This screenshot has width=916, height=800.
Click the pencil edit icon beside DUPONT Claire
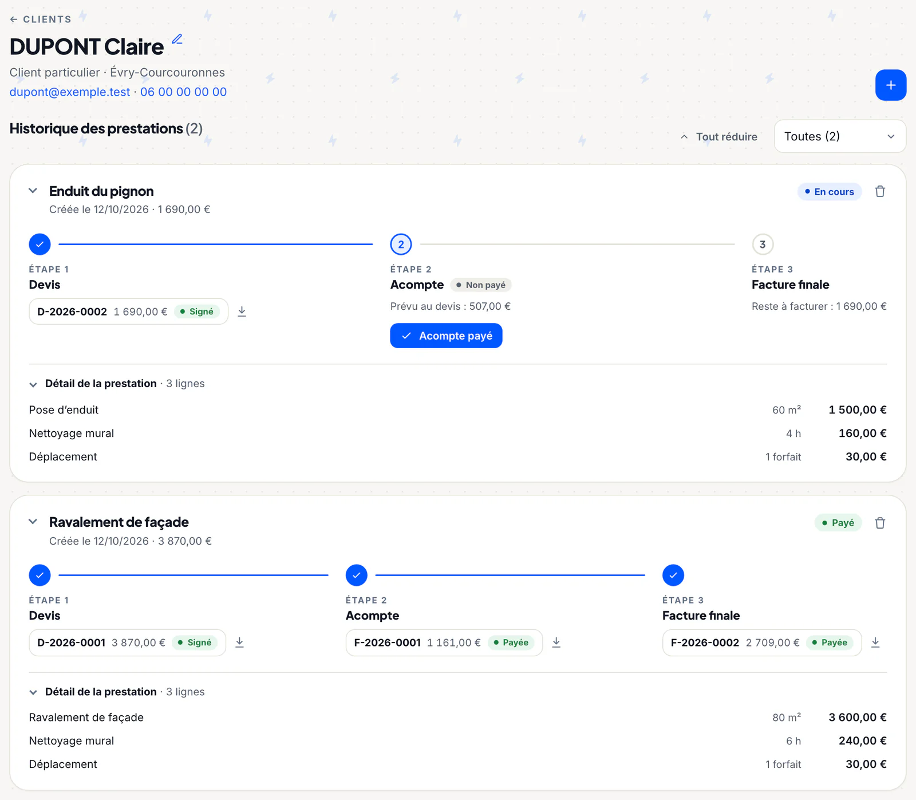[x=177, y=39]
